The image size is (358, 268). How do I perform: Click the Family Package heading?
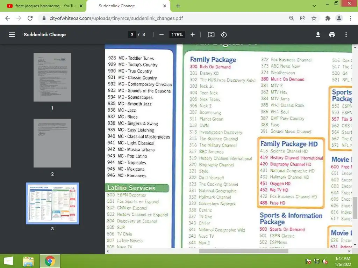[213, 60]
